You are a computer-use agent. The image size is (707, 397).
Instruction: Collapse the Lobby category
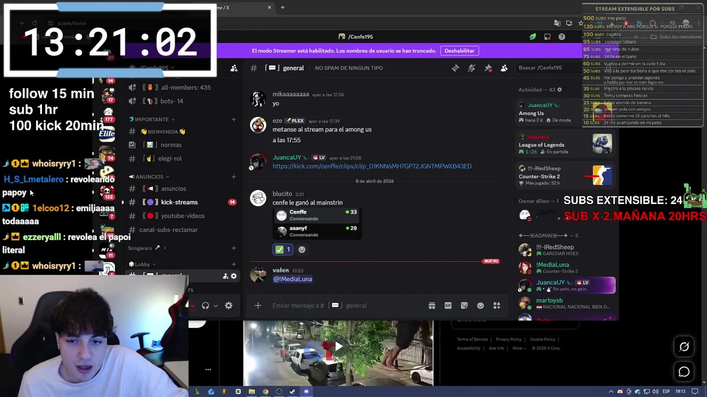pyautogui.click(x=143, y=264)
